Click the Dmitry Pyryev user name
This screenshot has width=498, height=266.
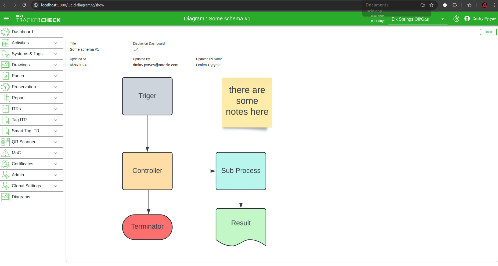484,19
